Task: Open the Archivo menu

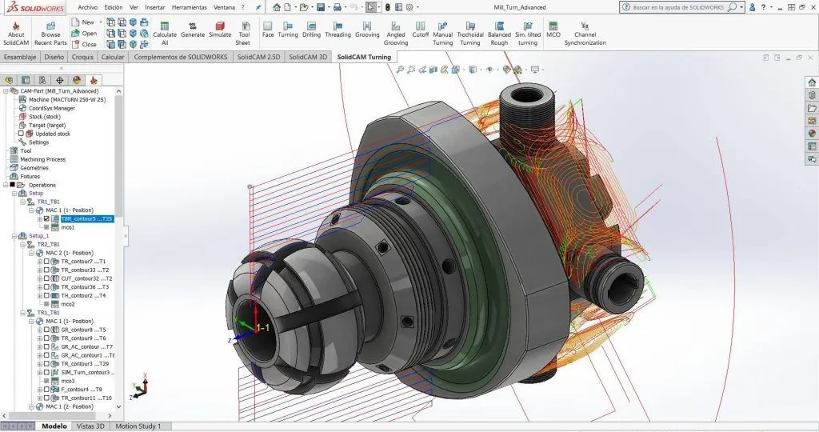Action: (x=88, y=7)
